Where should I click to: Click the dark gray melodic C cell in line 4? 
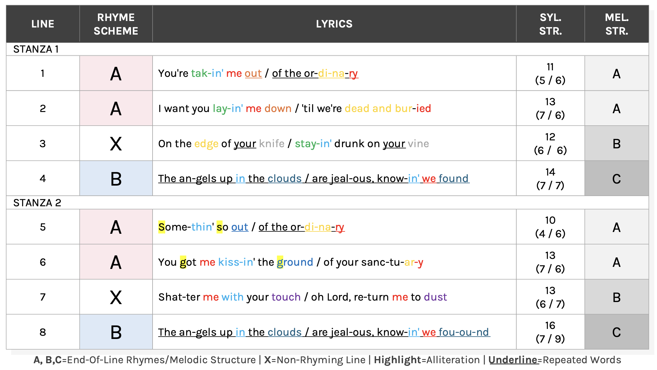tap(617, 178)
